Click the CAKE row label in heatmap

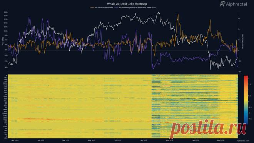[x=5, y=85]
